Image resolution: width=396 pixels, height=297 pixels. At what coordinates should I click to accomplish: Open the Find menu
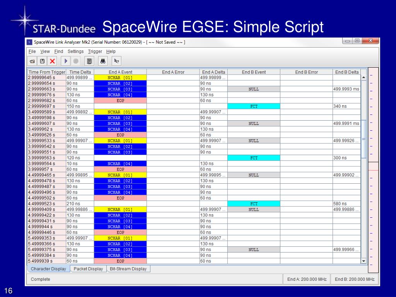(x=59, y=51)
